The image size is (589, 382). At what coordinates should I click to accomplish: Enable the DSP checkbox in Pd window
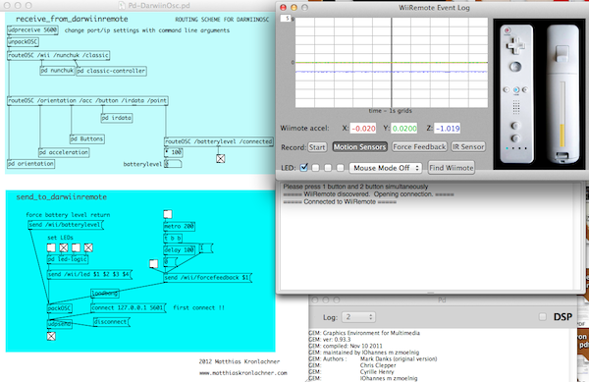pyautogui.click(x=543, y=317)
